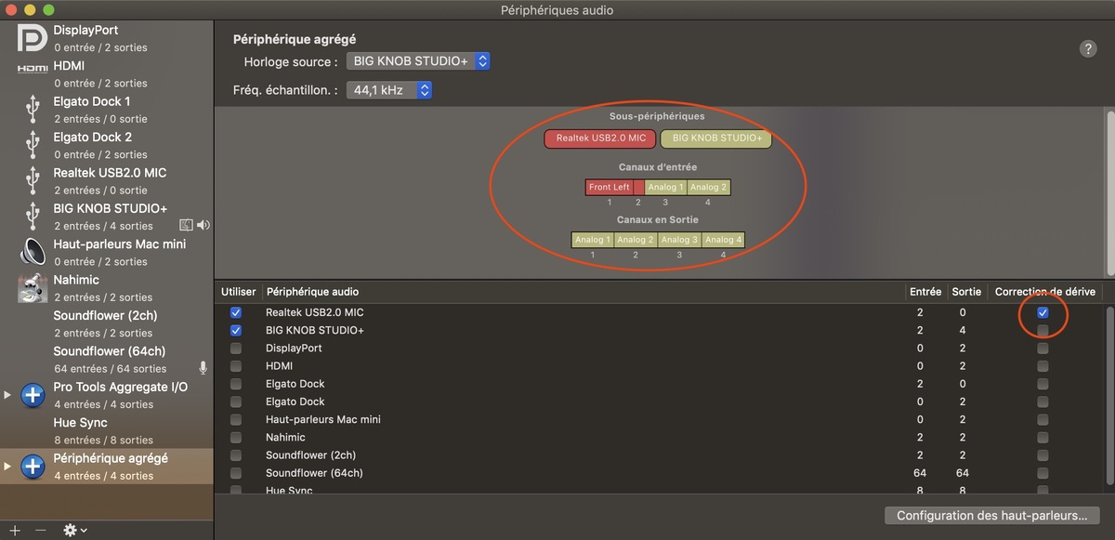
Task: Enable Utiliser for DisplayPort
Action: pos(236,349)
